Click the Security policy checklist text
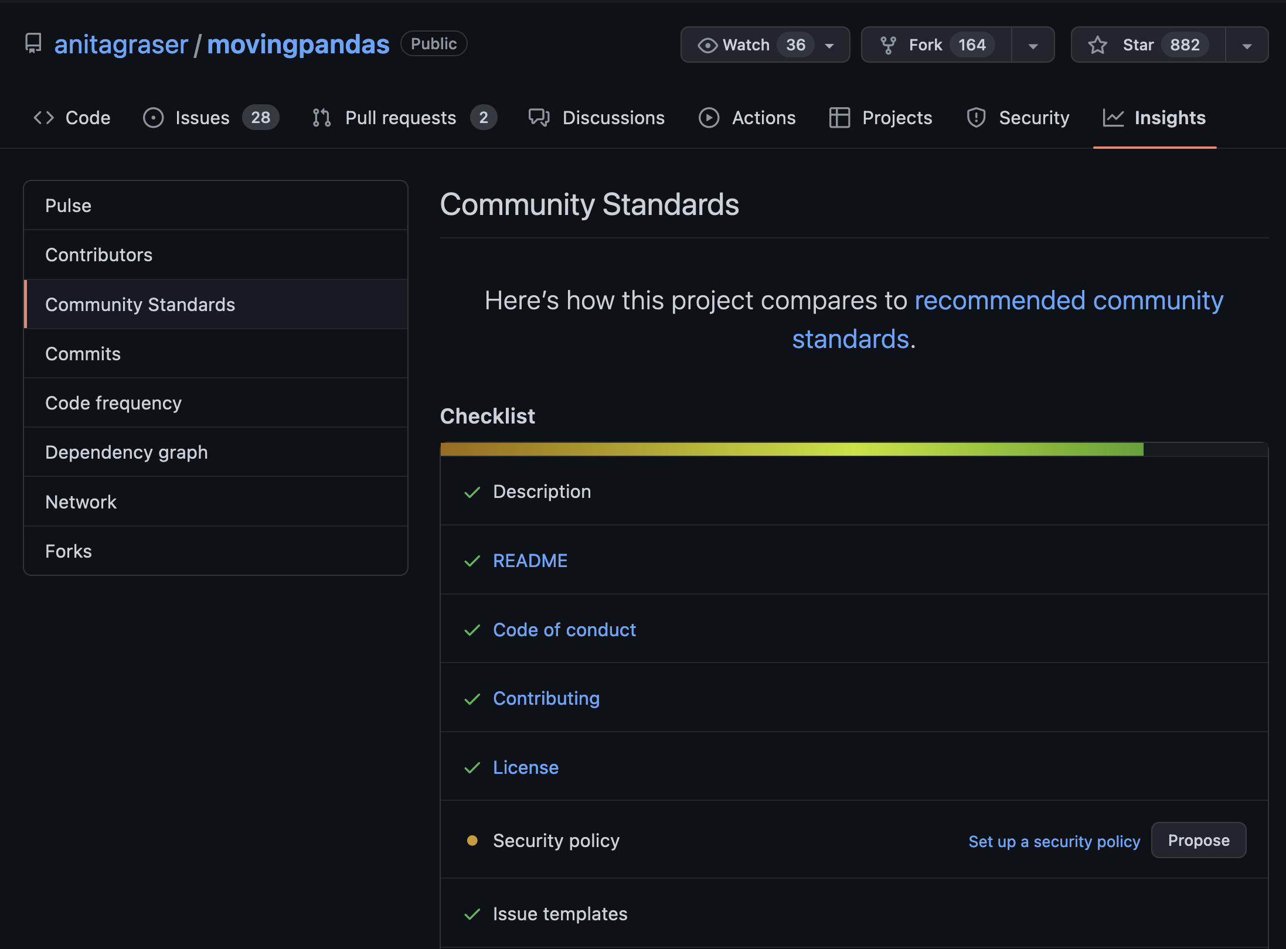This screenshot has height=949, width=1286. pyautogui.click(x=556, y=841)
